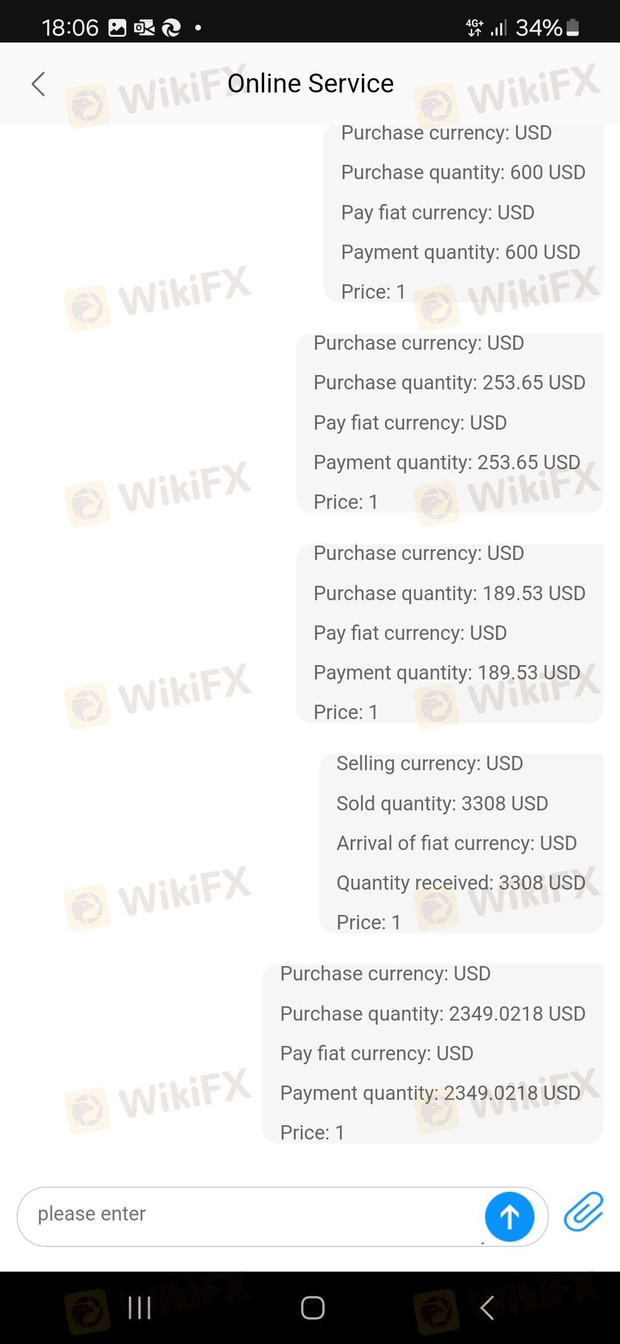Tap the Edge browser notification icon
This screenshot has height=1344, width=620.
pos(171,28)
